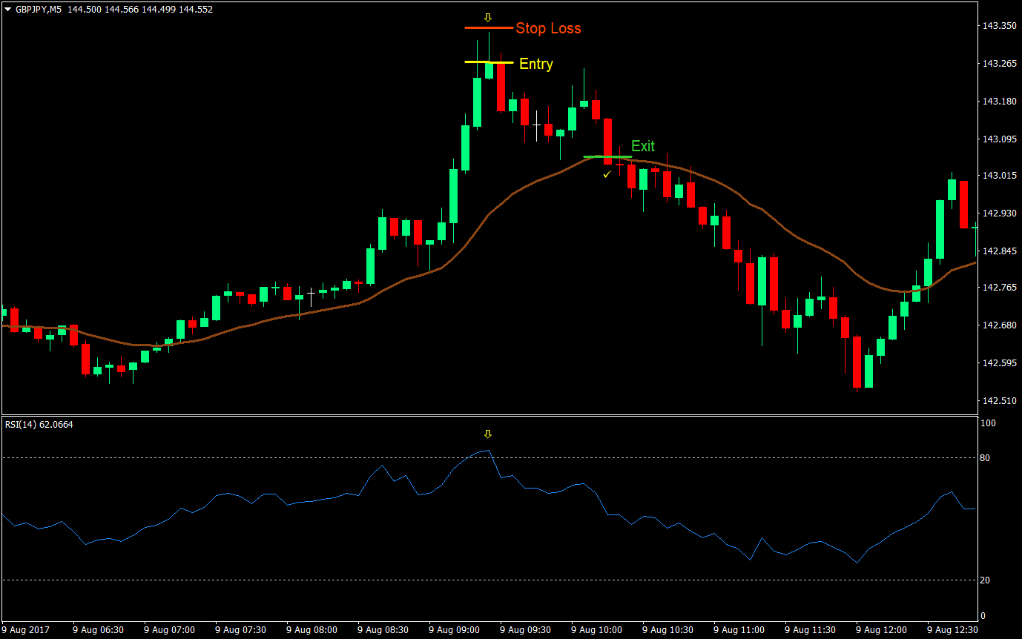Click the 9 Aug 10:00 time label
1022x639 pixels.
pos(596,630)
